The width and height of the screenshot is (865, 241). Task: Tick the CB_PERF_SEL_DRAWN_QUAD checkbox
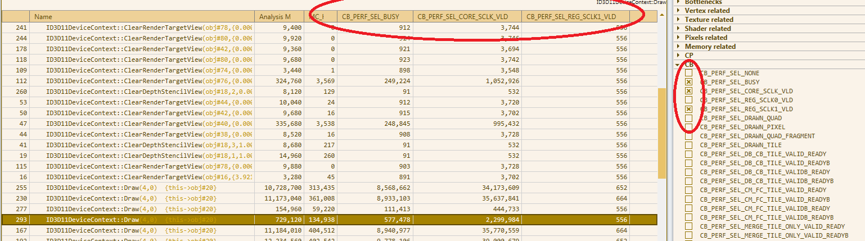pos(688,118)
